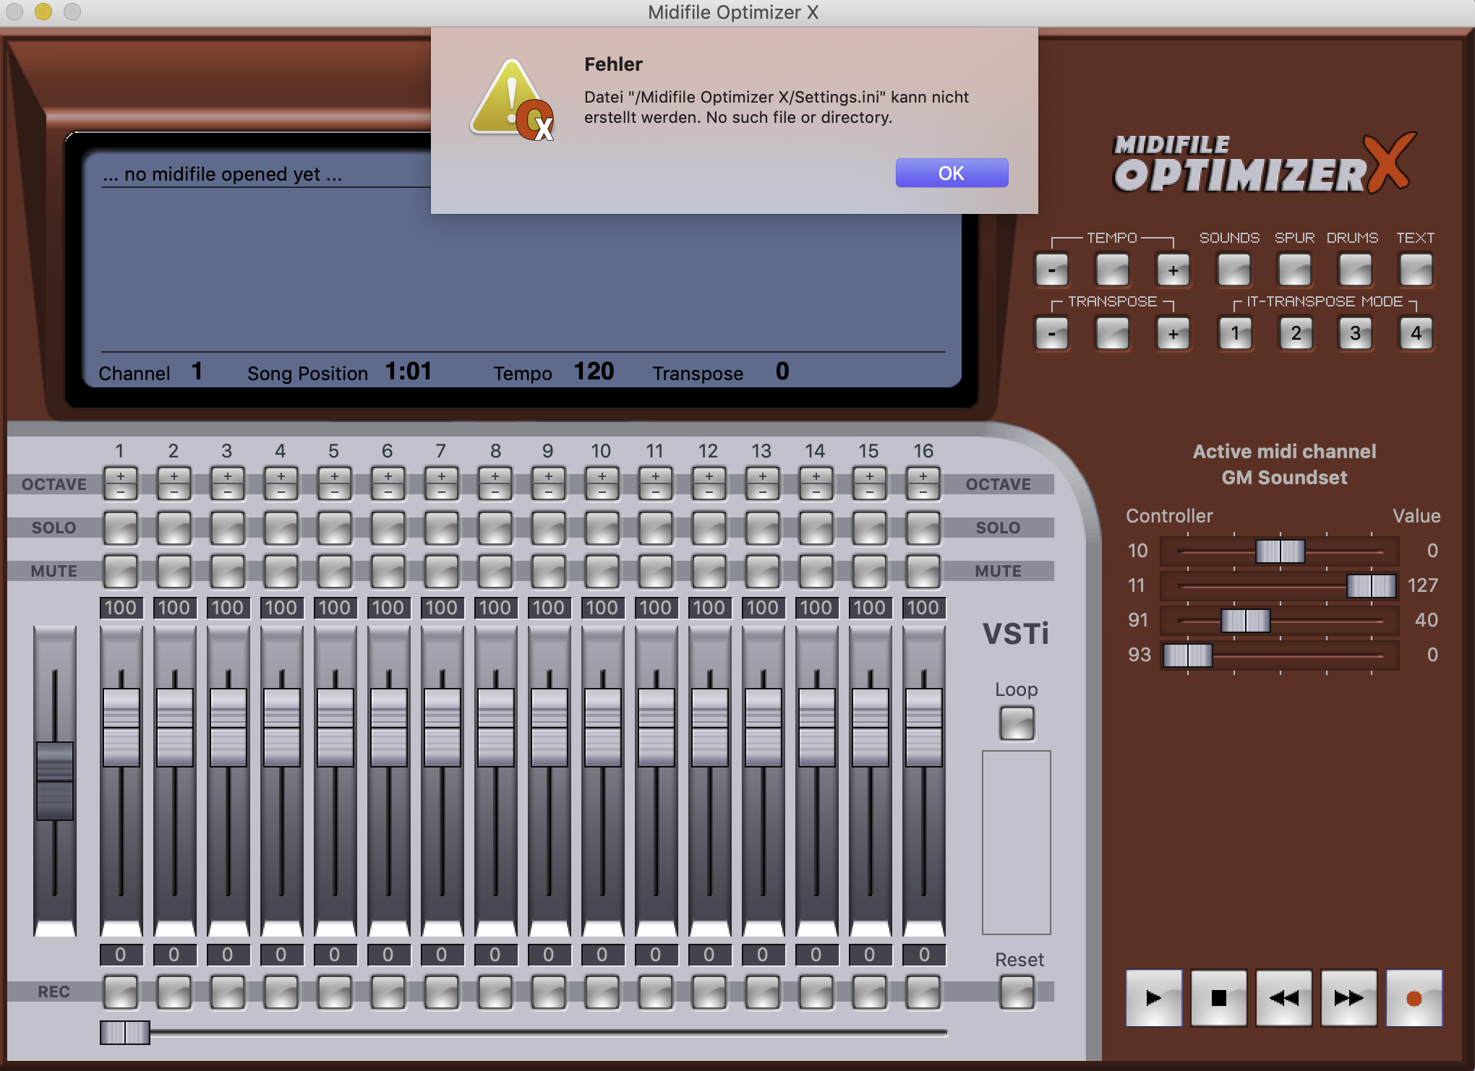Click the channel 16 volume value box
Screen dimensions: 1475x1071
923,608
